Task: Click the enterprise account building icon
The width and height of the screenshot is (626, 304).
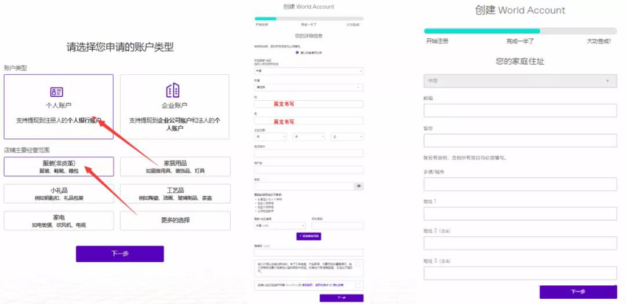Action: [x=173, y=91]
